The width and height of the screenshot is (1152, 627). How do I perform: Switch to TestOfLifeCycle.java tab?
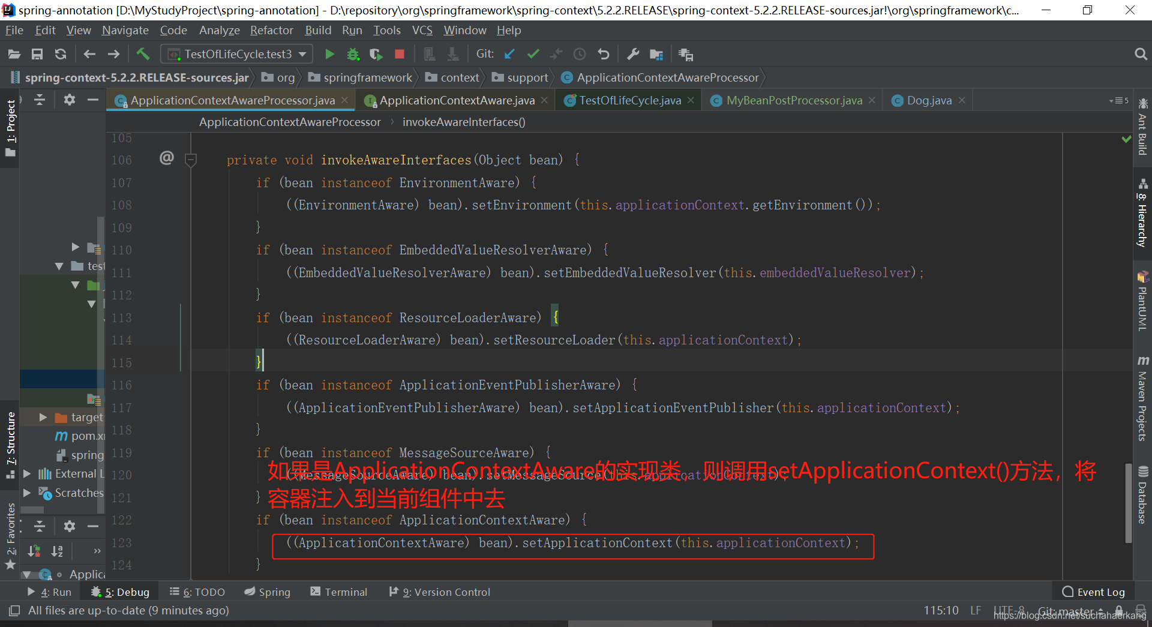click(x=629, y=100)
